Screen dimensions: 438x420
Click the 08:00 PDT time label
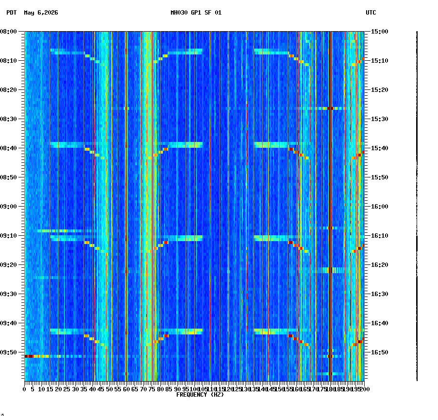click(x=8, y=32)
